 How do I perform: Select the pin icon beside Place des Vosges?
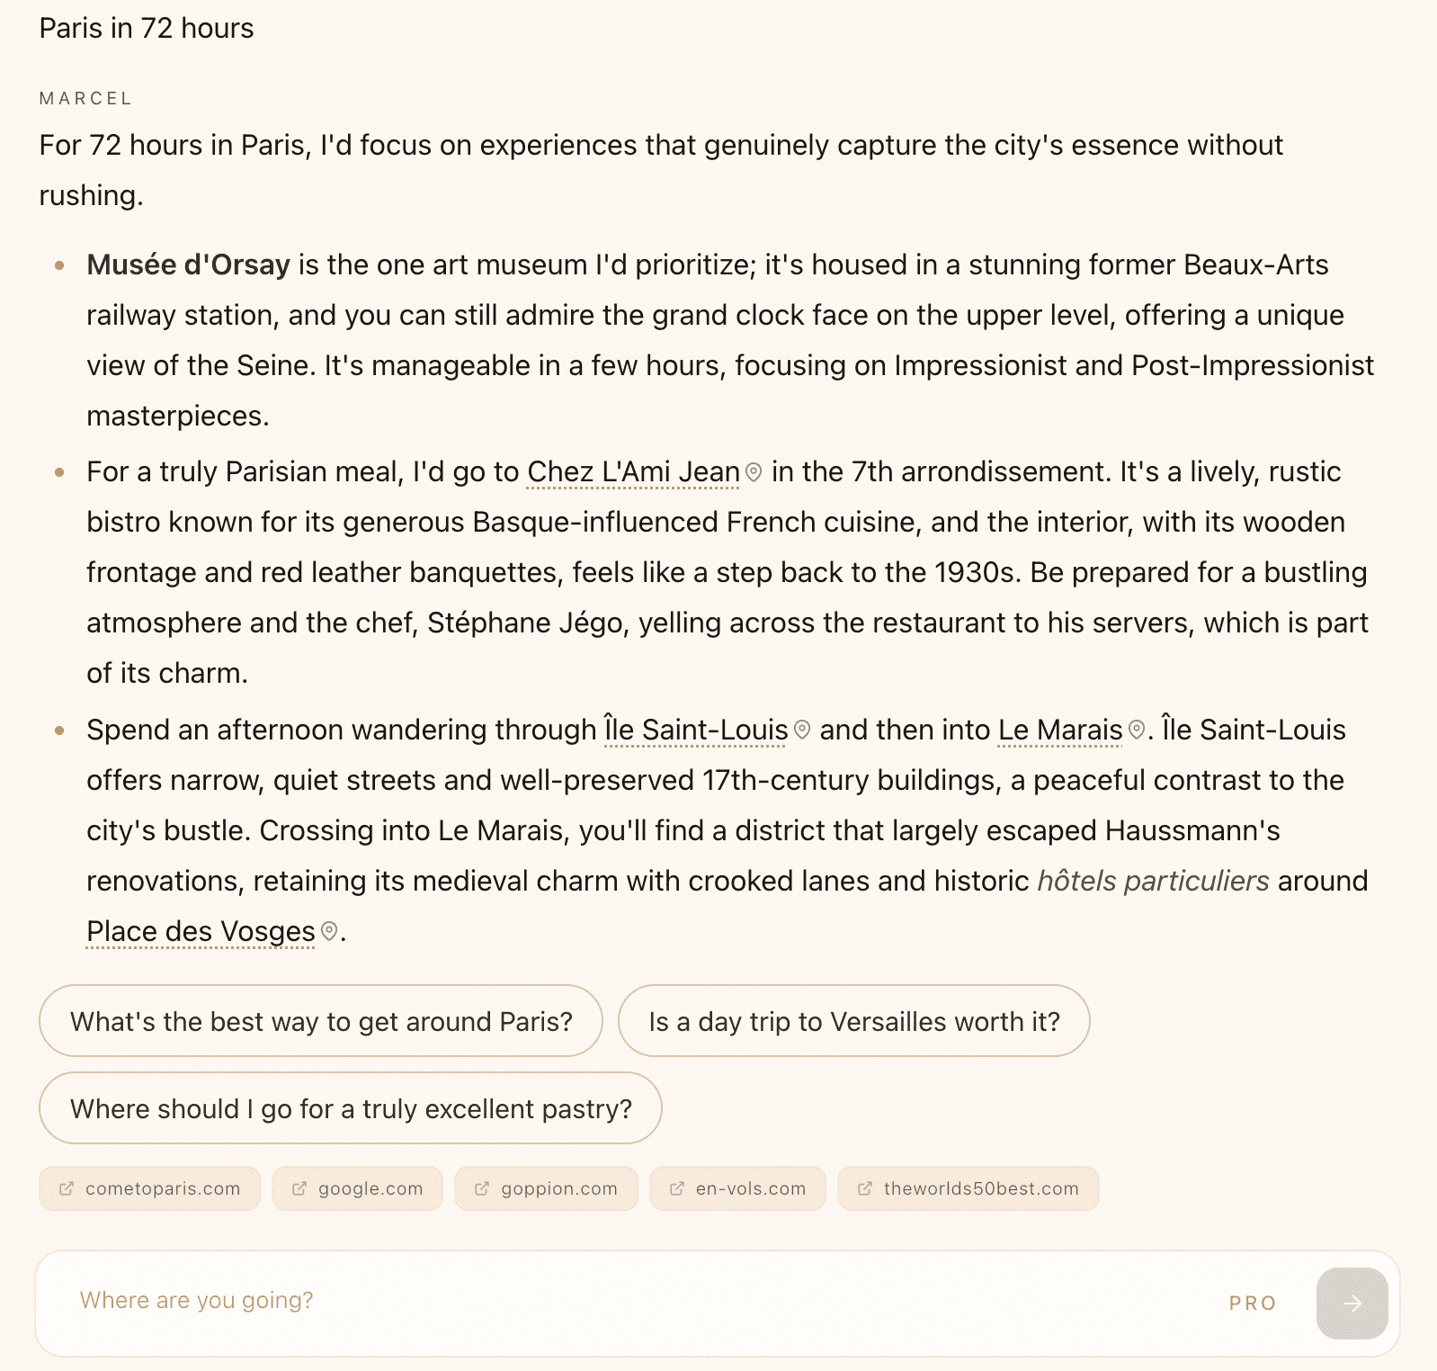pos(329,931)
